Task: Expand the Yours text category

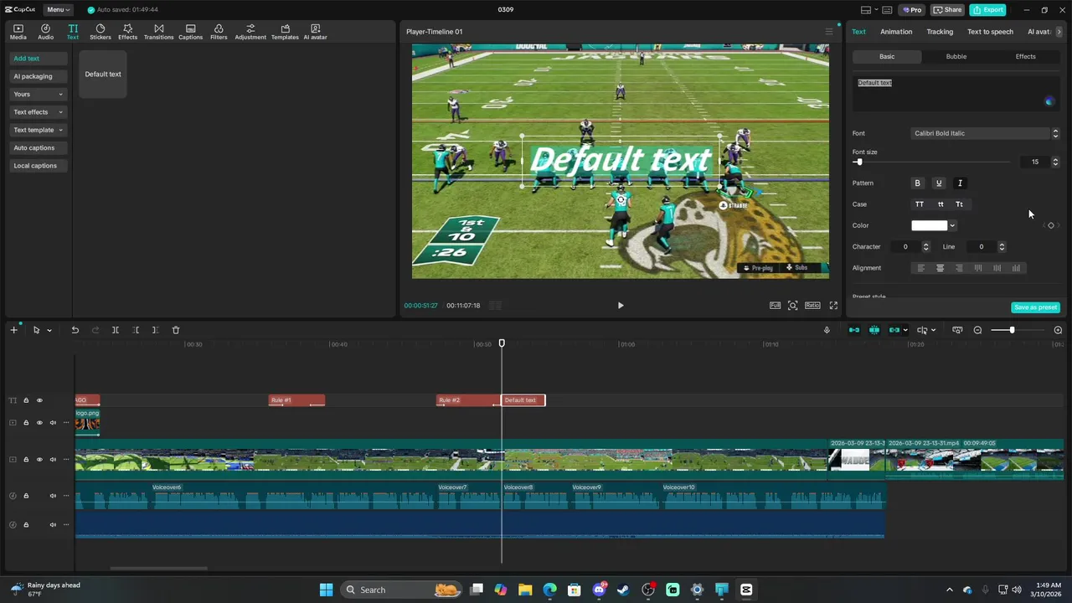Action: [39, 95]
